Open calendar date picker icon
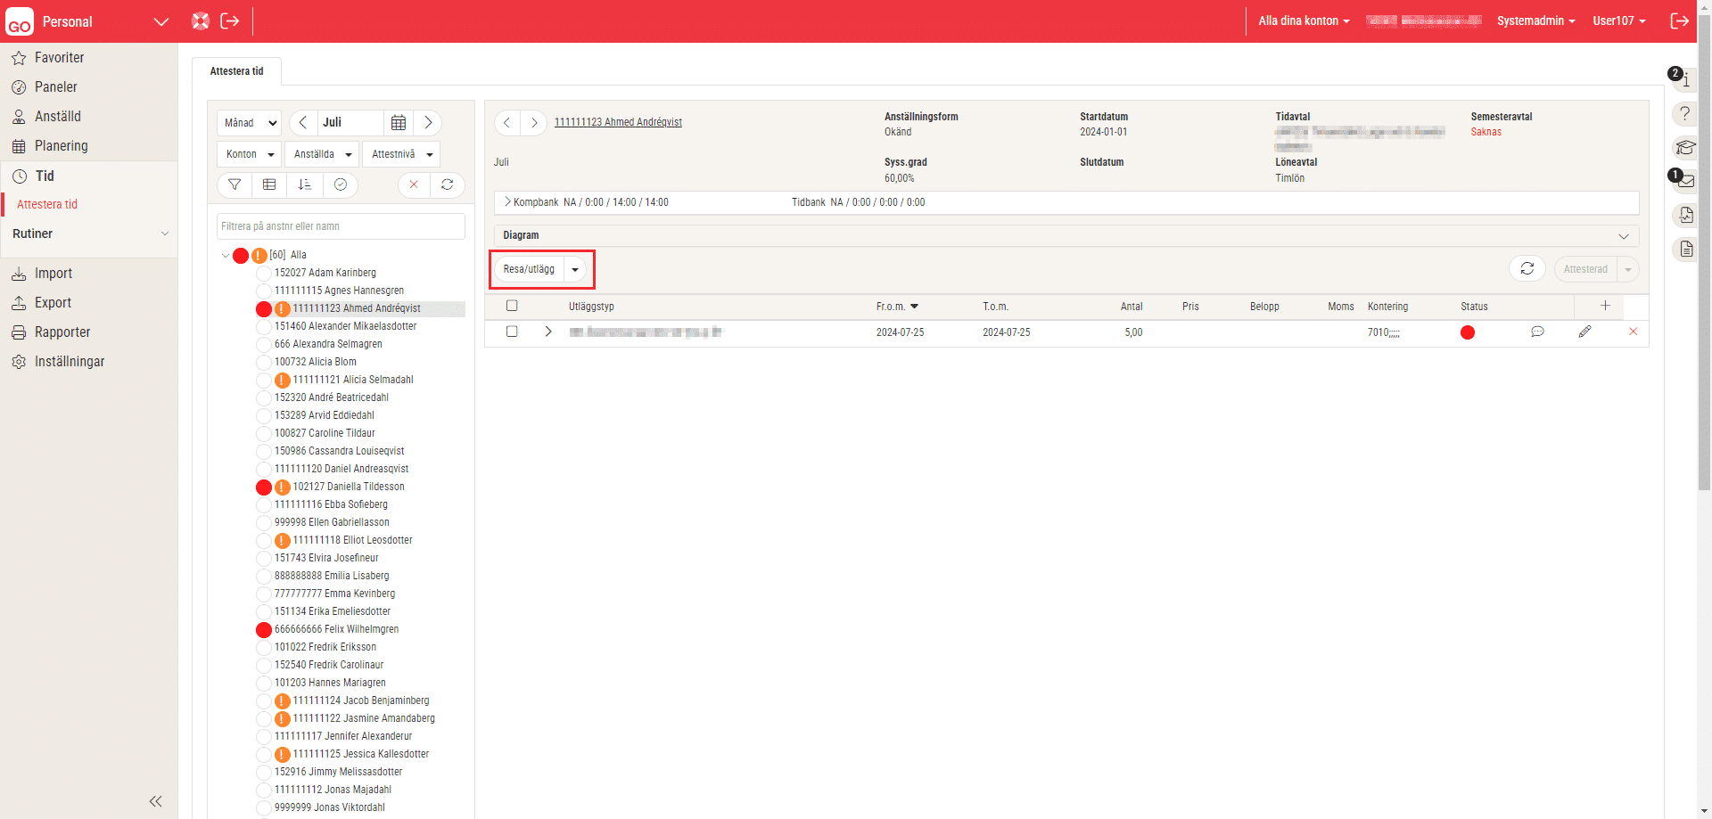 pyautogui.click(x=399, y=123)
